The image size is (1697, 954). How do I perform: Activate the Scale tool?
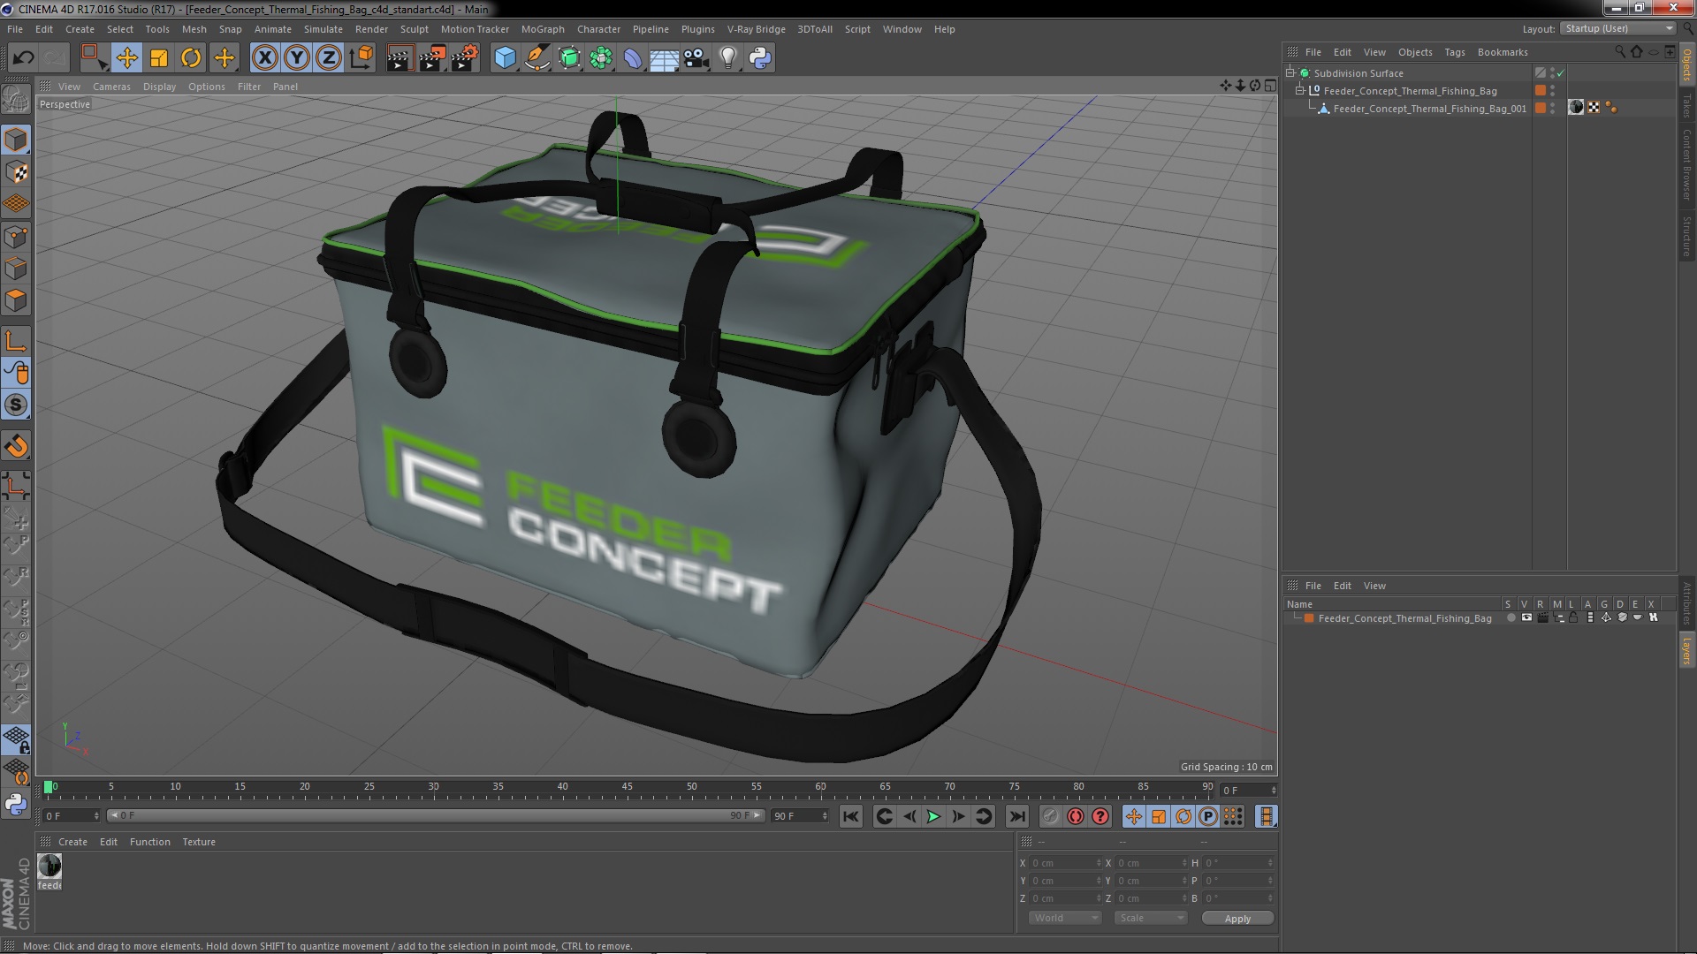point(159,58)
